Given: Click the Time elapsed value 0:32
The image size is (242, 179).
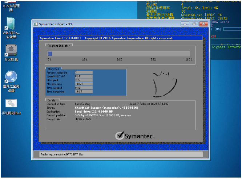Looking at the screenshot, I should [x=84, y=88].
